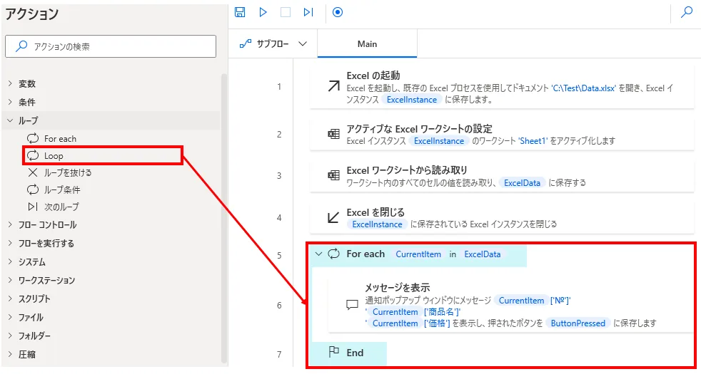Open the サブフロー dropdown

coord(274,44)
